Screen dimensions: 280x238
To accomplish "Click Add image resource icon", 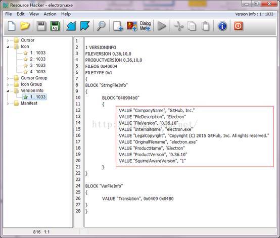I will click(132, 26).
